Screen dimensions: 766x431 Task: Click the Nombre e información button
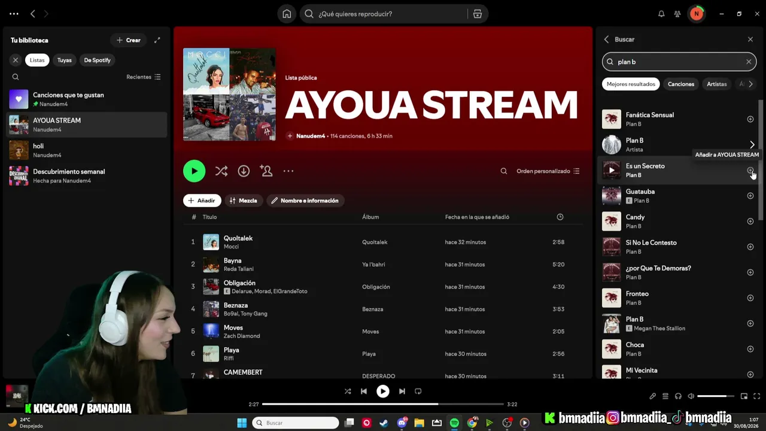pyautogui.click(x=305, y=201)
